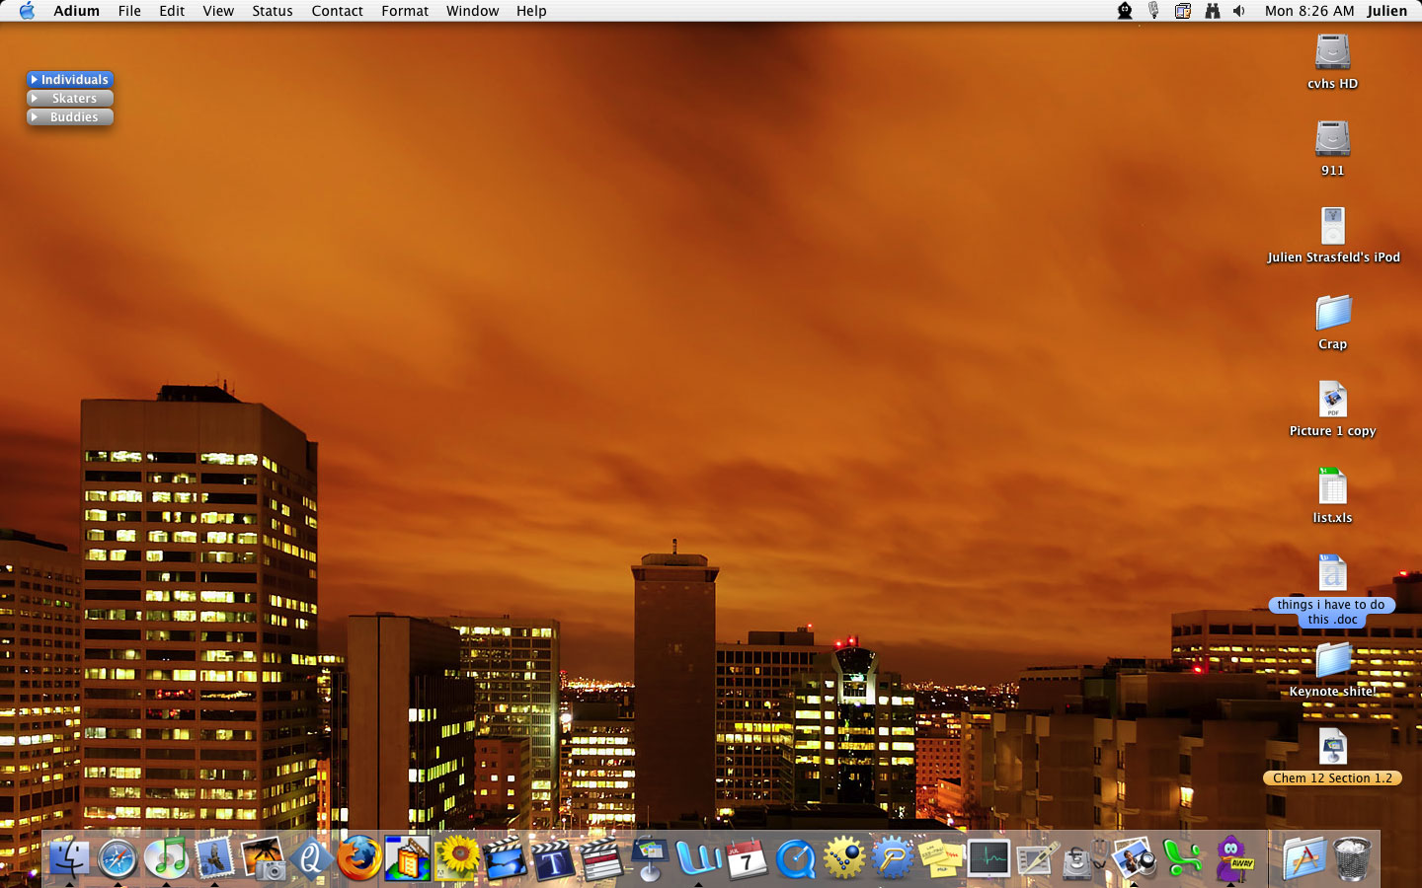
Task: Select the cvhs HD drive icon
Action: click(x=1333, y=52)
